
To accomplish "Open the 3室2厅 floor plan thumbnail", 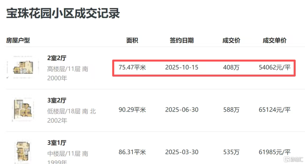I will click(23, 110).
